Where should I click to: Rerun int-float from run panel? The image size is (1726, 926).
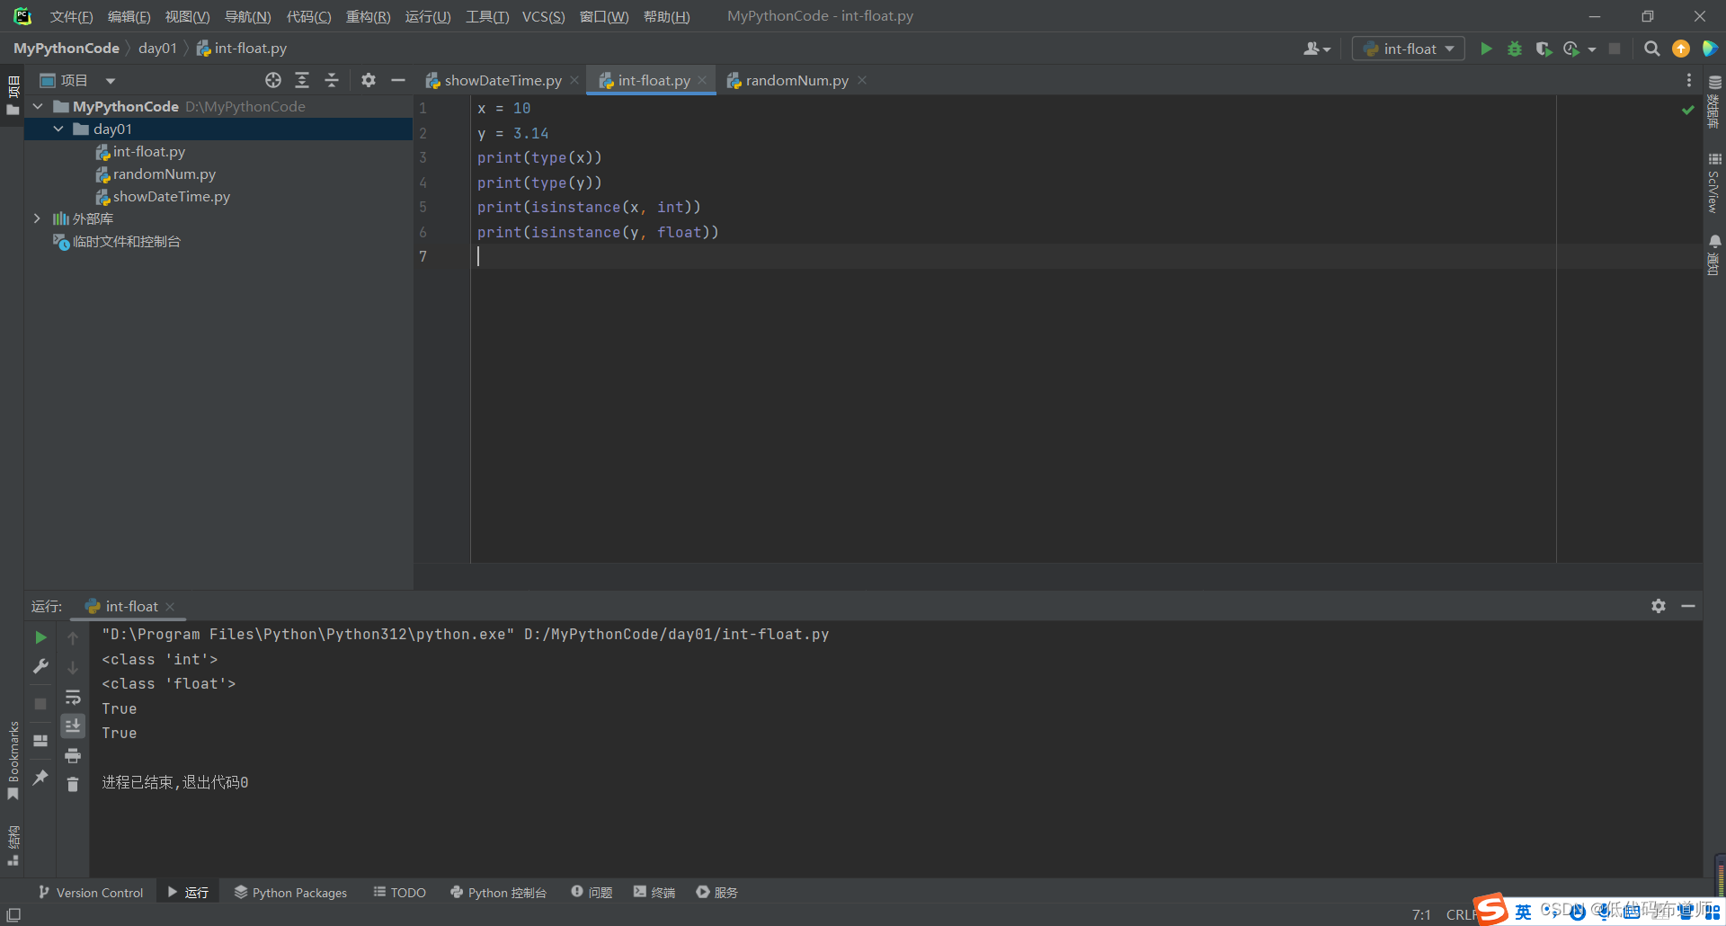point(40,637)
